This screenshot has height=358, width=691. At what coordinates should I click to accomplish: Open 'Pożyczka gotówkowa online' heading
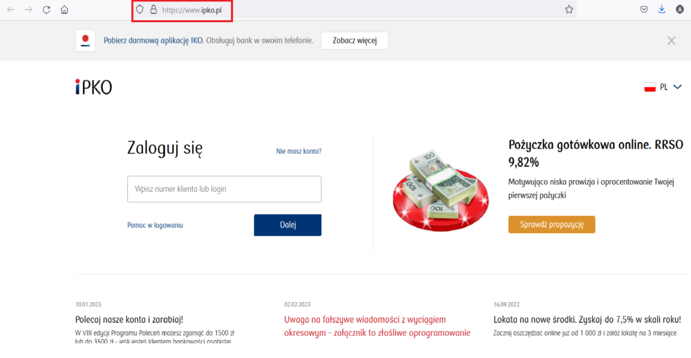pyautogui.click(x=596, y=154)
